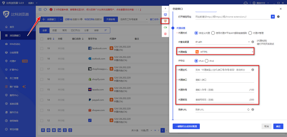Open sort/filter icon at end of tabs
Screen dimensions: 287x137
pos(105,30)
